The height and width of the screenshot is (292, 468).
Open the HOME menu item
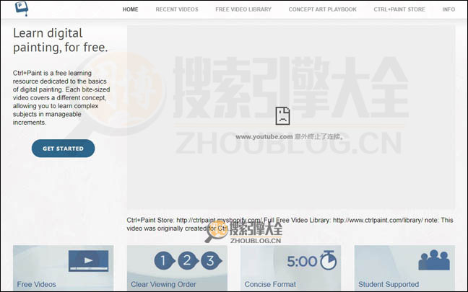coord(131,9)
